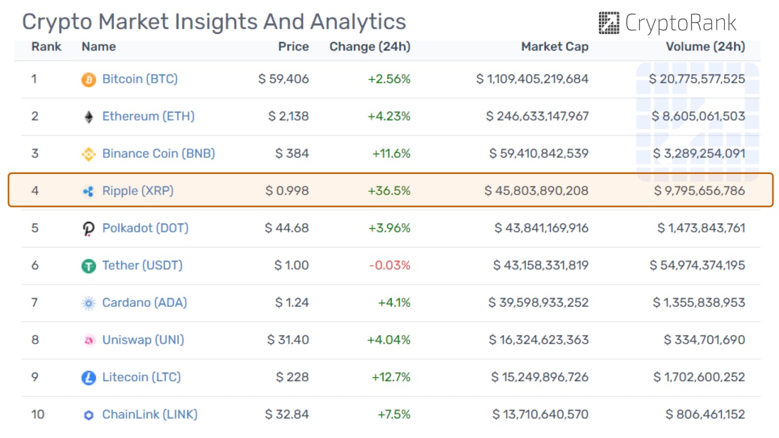Screen dimensions: 779x438
Task: Open the Ethereum (ETH) link
Action: click(x=148, y=116)
